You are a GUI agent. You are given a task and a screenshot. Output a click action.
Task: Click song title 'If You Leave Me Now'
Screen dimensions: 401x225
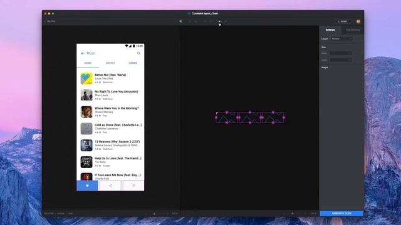click(118, 175)
